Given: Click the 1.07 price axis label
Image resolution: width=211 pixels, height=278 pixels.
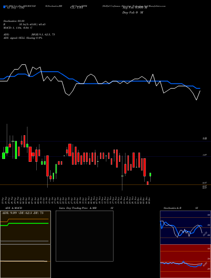Looking at the screenshot, I should tap(205, 155).
